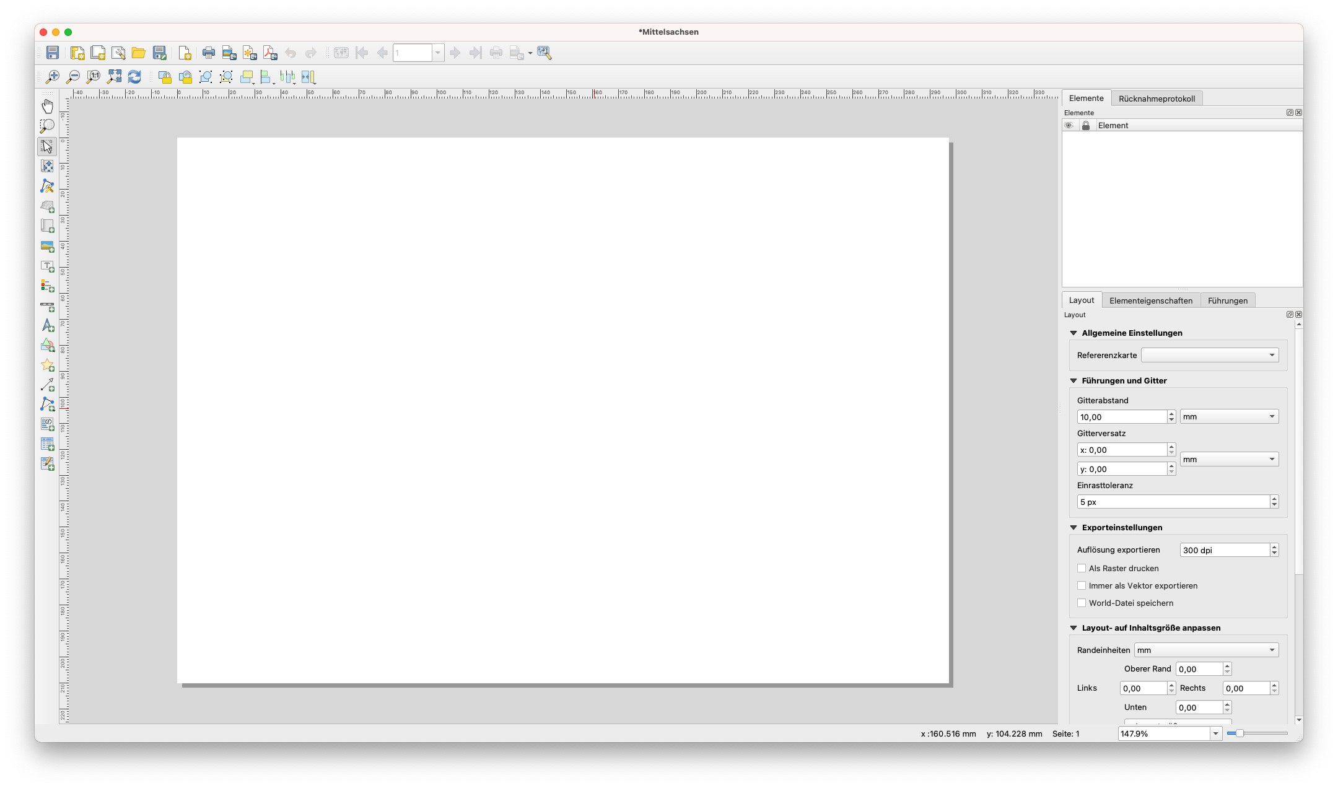Switch to the Rücknahmeprotokoll tab
Image resolution: width=1338 pixels, height=788 pixels.
1157,98
